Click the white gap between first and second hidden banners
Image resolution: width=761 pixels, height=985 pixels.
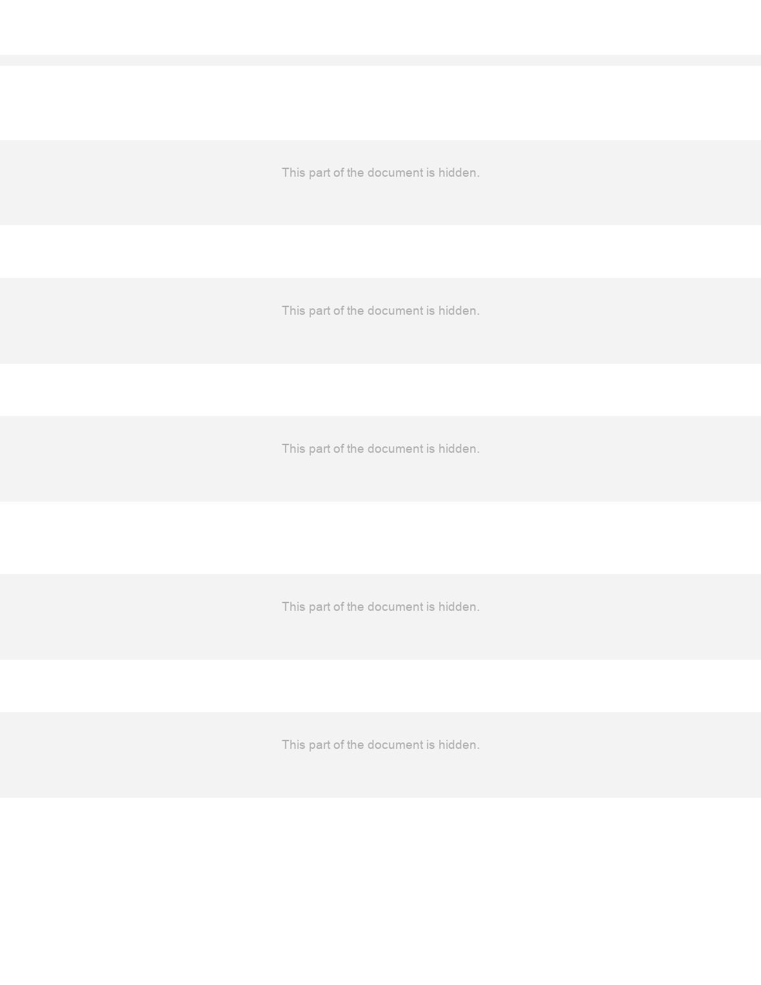point(380,252)
